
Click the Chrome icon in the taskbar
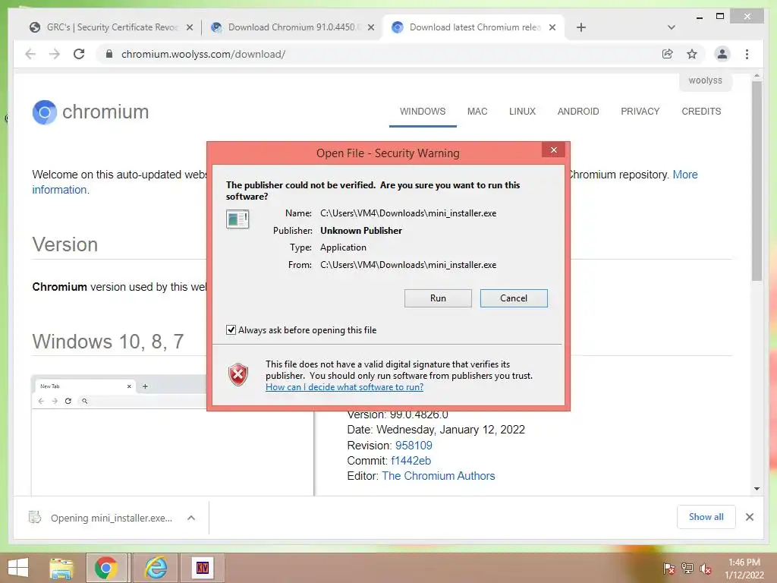(106, 568)
